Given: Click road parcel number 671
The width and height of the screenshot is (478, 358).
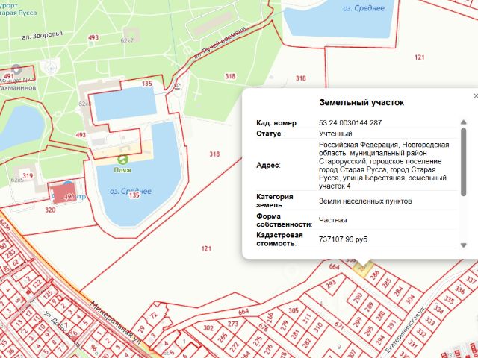Looking at the screenshot, I should (x=339, y=325).
